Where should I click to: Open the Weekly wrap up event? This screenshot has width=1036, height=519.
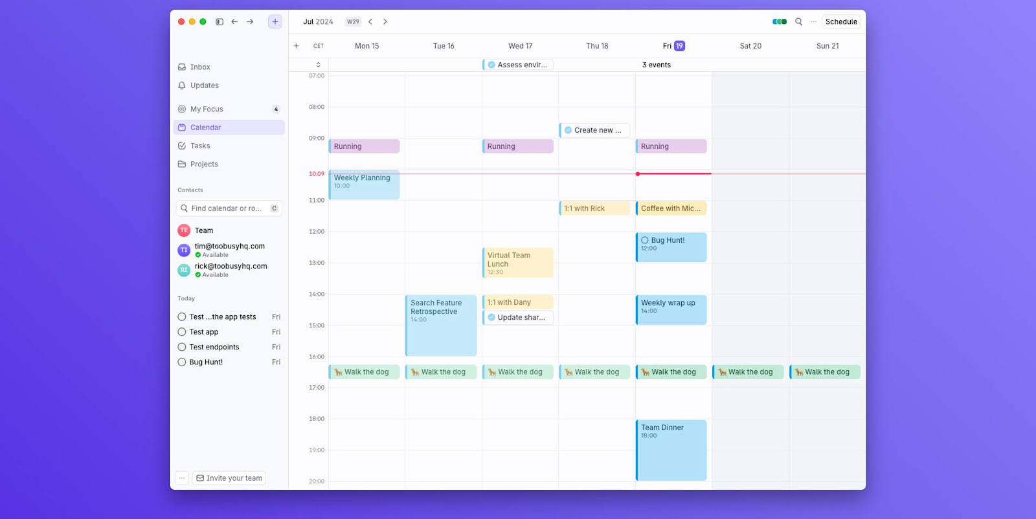[x=671, y=310]
